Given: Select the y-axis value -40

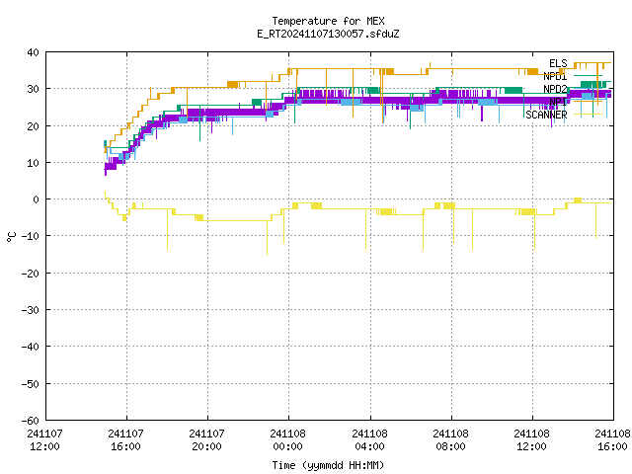Looking at the screenshot, I should pos(31,347).
